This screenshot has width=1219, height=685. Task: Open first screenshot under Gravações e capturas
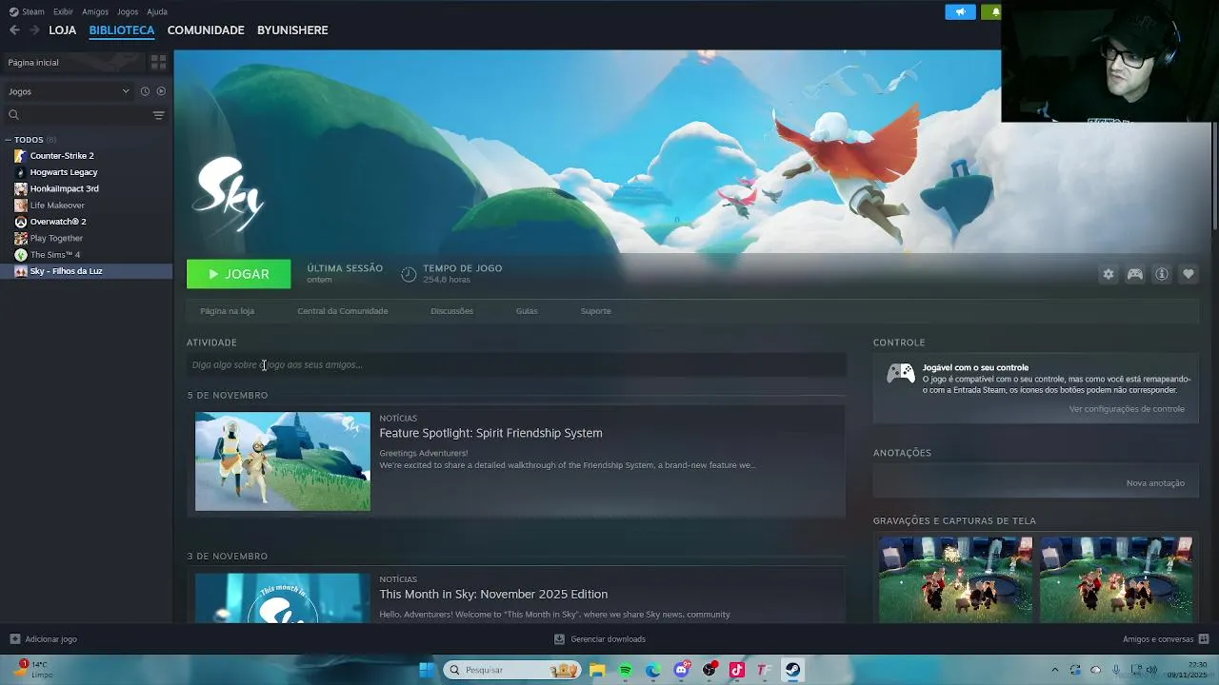[x=955, y=579]
